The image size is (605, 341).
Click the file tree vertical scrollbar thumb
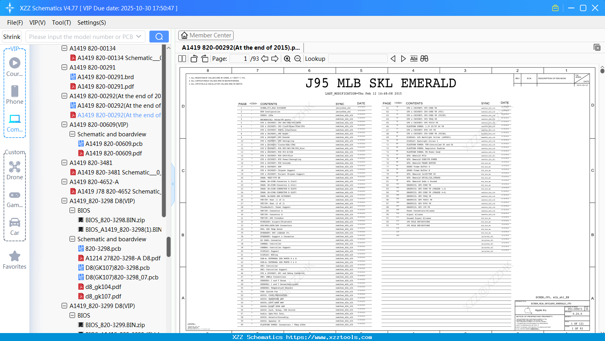pos(168,247)
